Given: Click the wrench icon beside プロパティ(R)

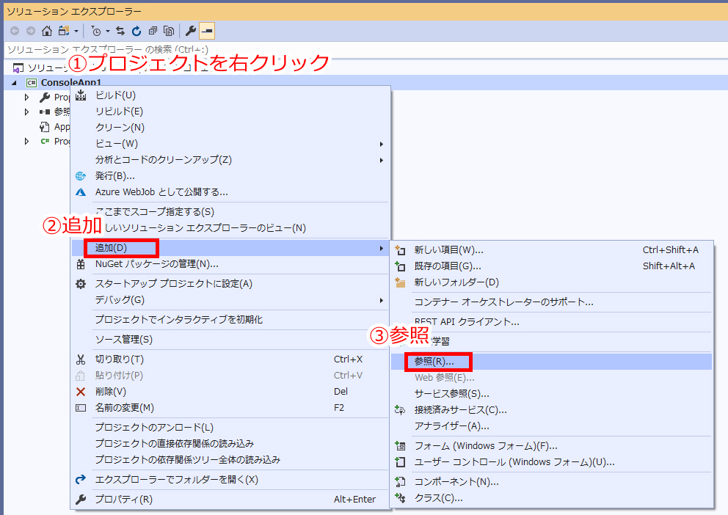Looking at the screenshot, I should click(81, 500).
